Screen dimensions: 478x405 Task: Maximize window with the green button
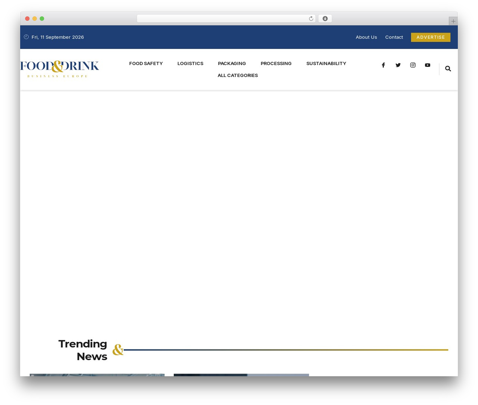click(42, 19)
